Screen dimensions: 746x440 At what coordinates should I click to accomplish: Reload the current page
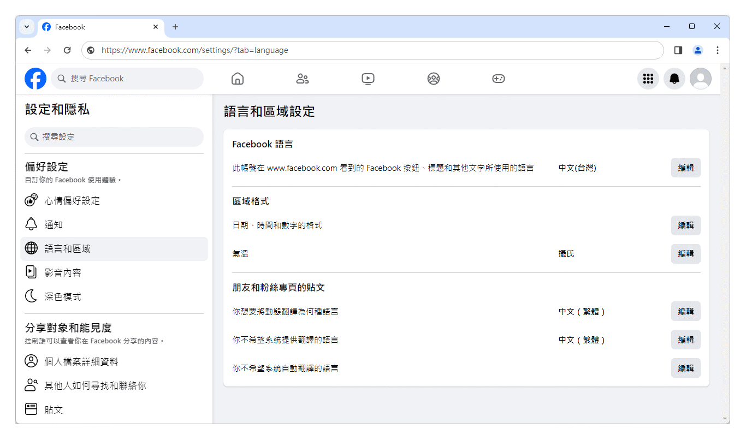pos(67,50)
